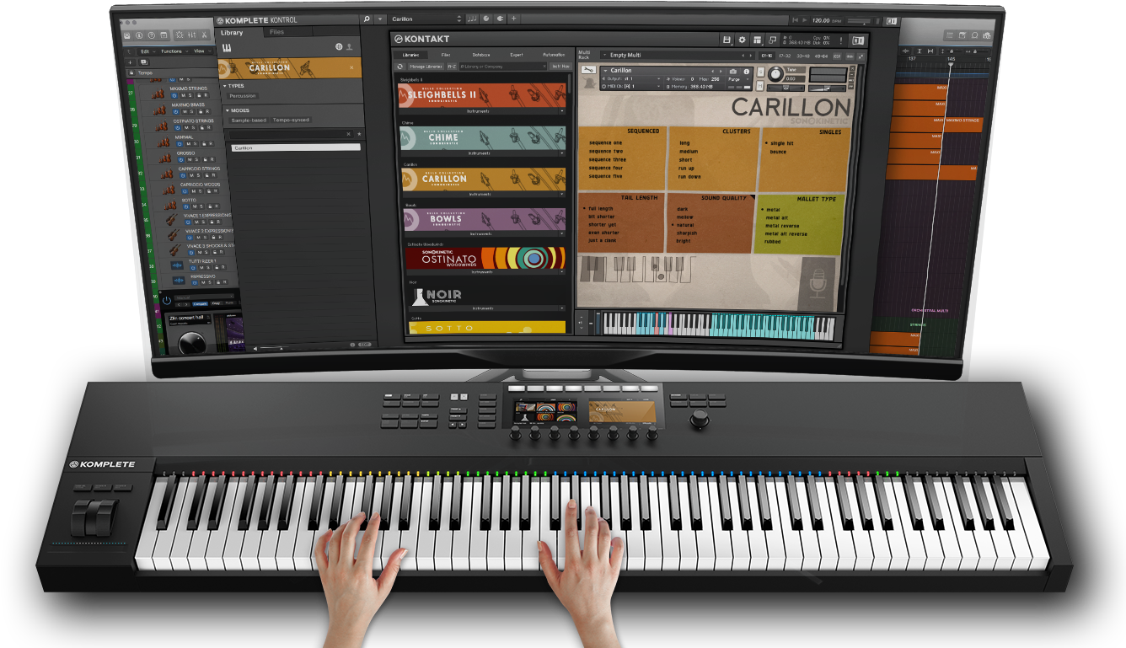The width and height of the screenshot is (1126, 648).
Task: Click the mixer sliders icon in DAW toolbar
Action: pyautogui.click(x=191, y=35)
